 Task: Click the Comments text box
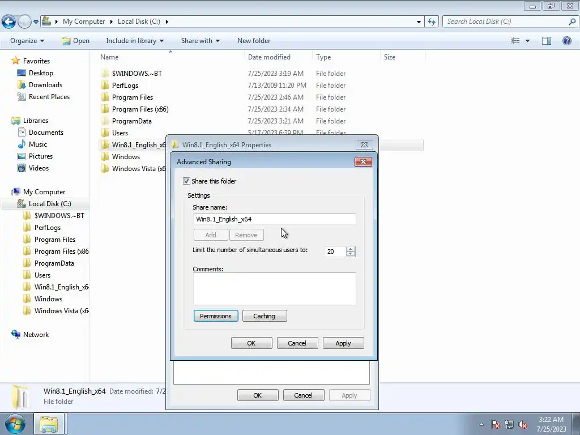(275, 289)
